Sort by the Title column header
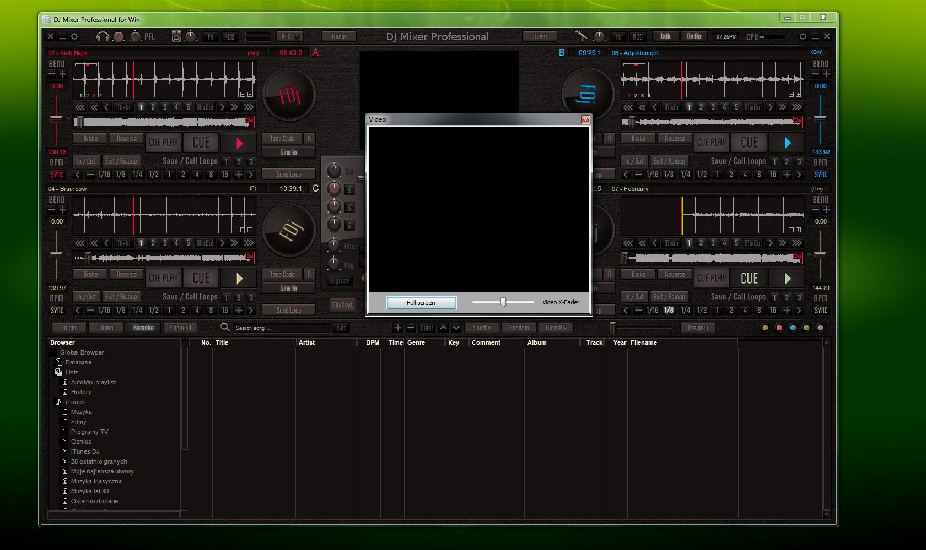926x550 pixels. click(254, 342)
